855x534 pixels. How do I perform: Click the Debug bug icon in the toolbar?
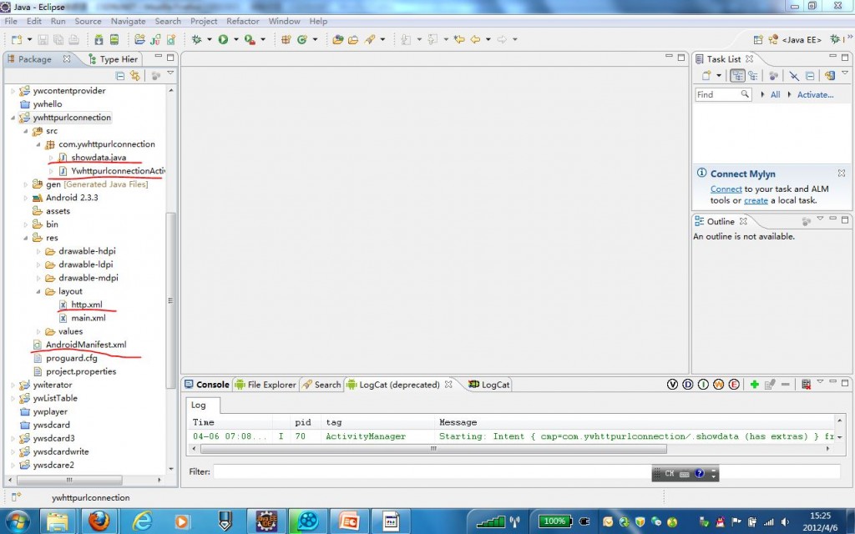196,39
